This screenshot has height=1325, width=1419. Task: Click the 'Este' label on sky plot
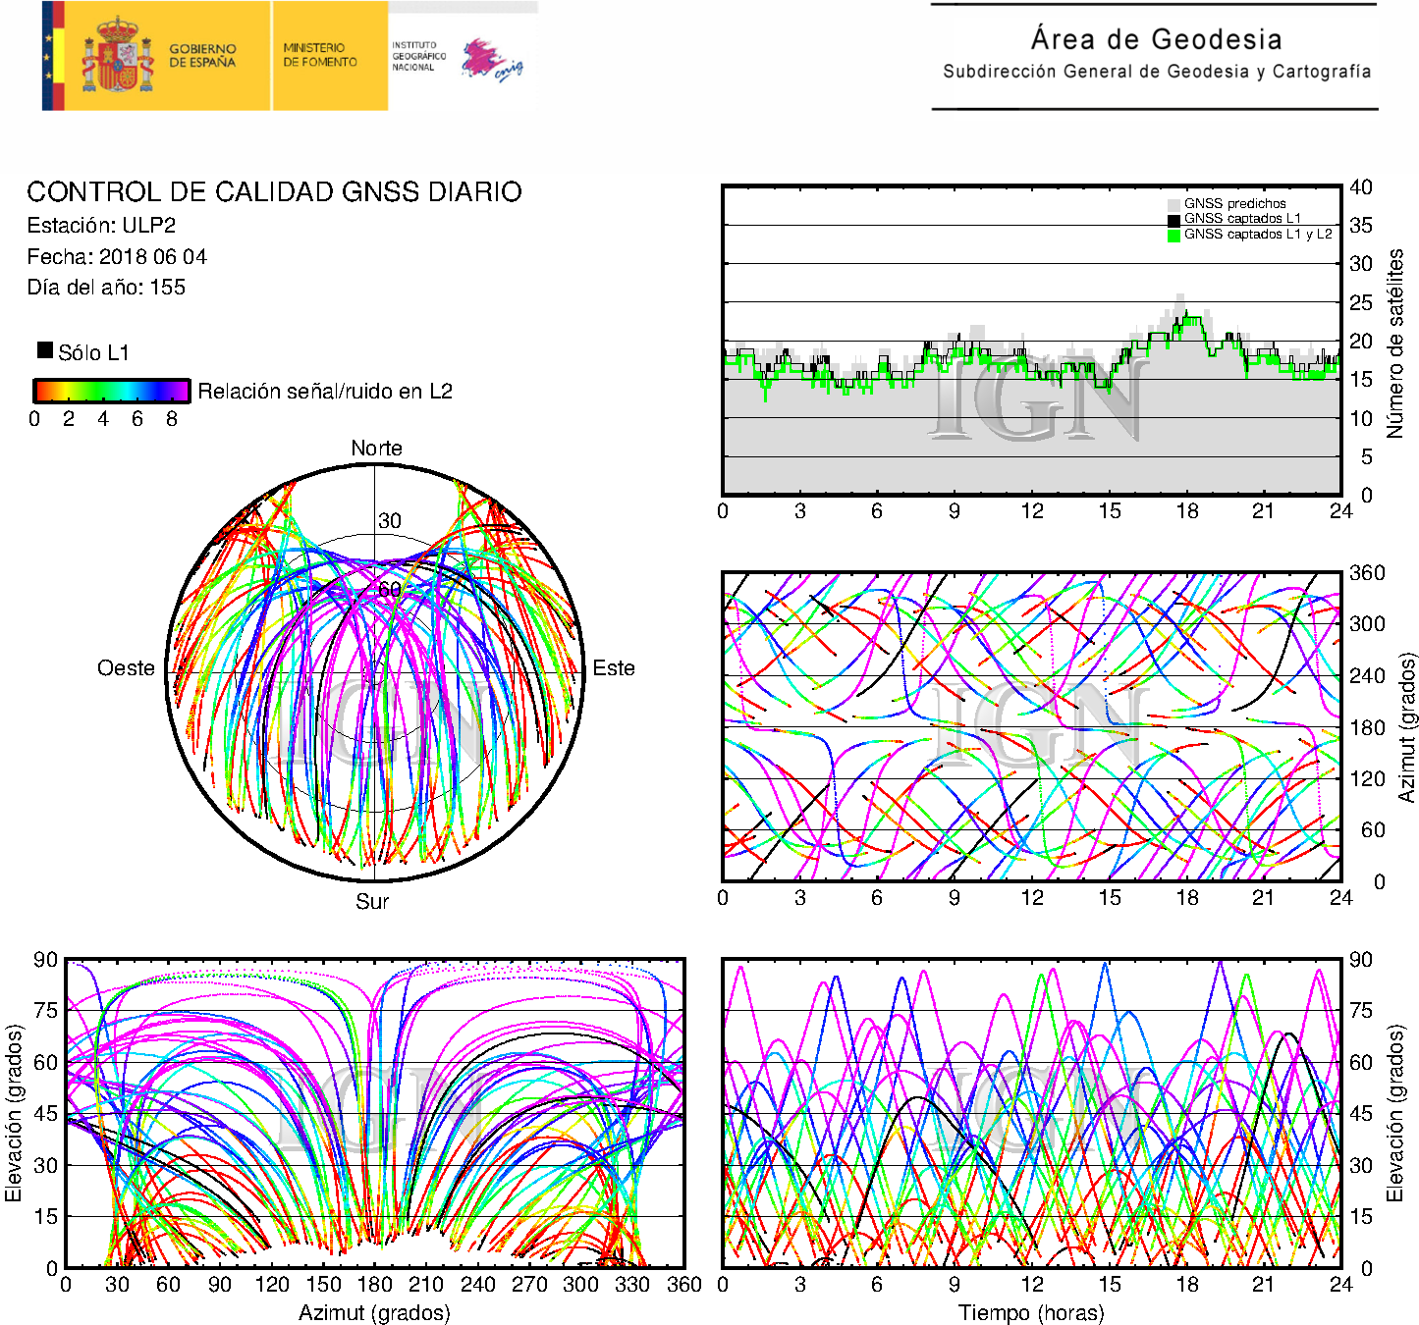tap(614, 668)
